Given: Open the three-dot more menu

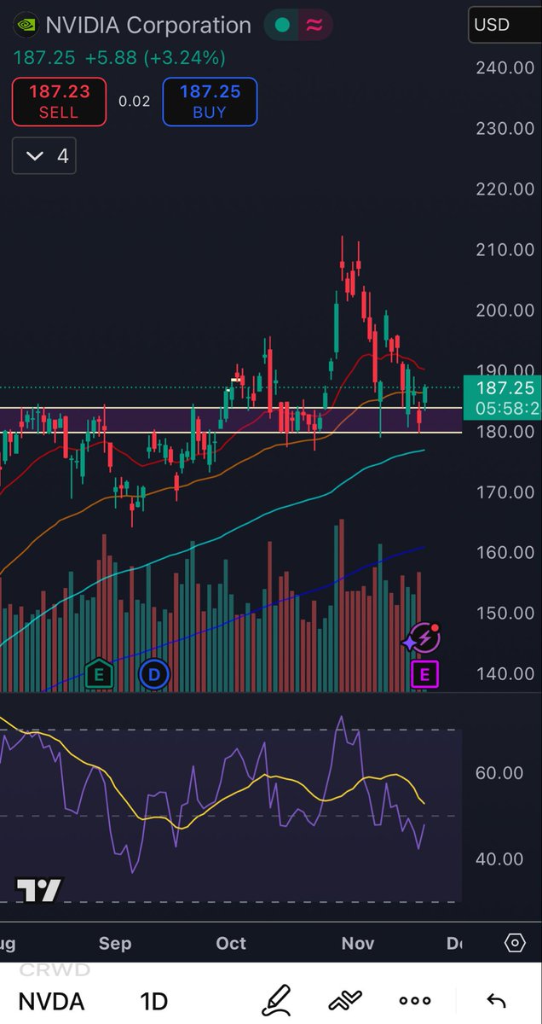Looking at the screenshot, I should [x=415, y=1001].
